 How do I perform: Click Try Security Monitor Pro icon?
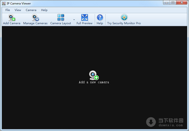coord(124,18)
